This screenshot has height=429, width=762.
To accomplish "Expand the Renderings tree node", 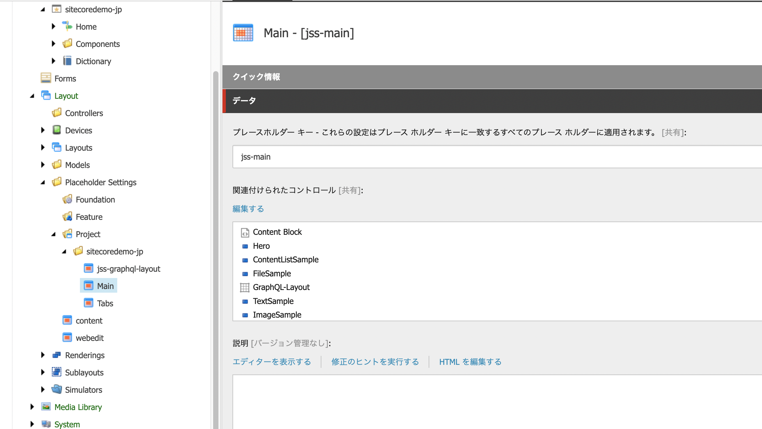I will 43,355.
